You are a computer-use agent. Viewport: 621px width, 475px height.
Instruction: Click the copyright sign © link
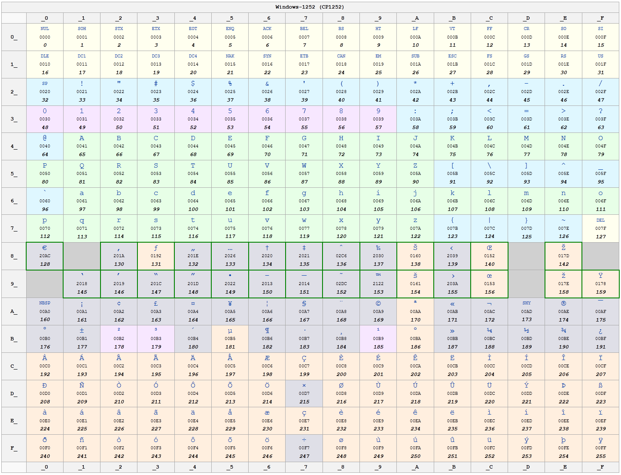click(x=378, y=304)
